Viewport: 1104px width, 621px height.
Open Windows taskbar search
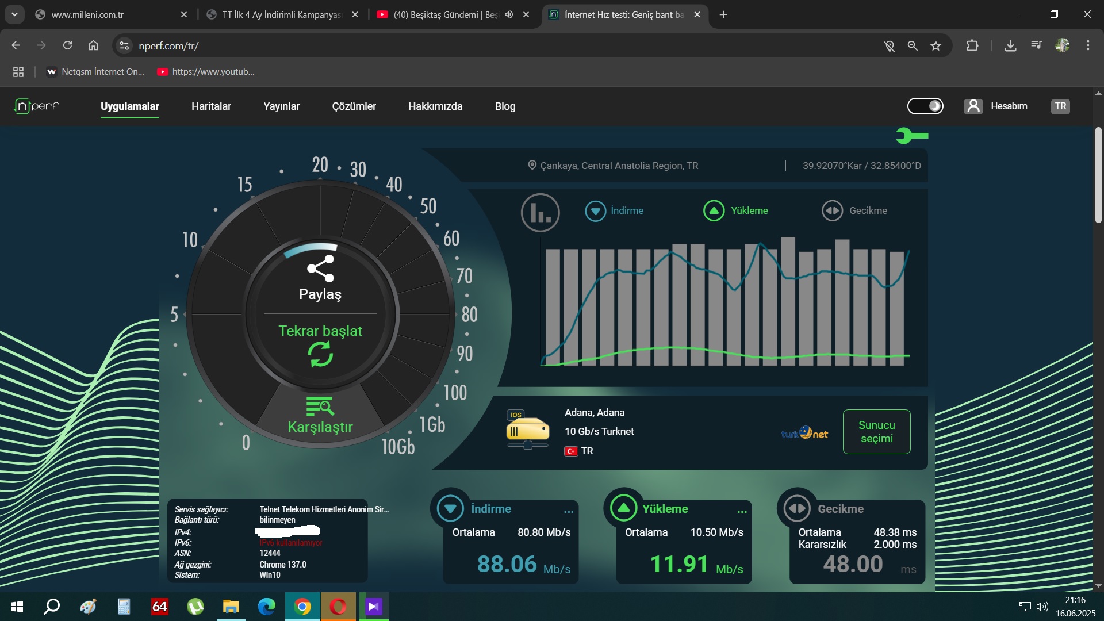pyautogui.click(x=52, y=607)
